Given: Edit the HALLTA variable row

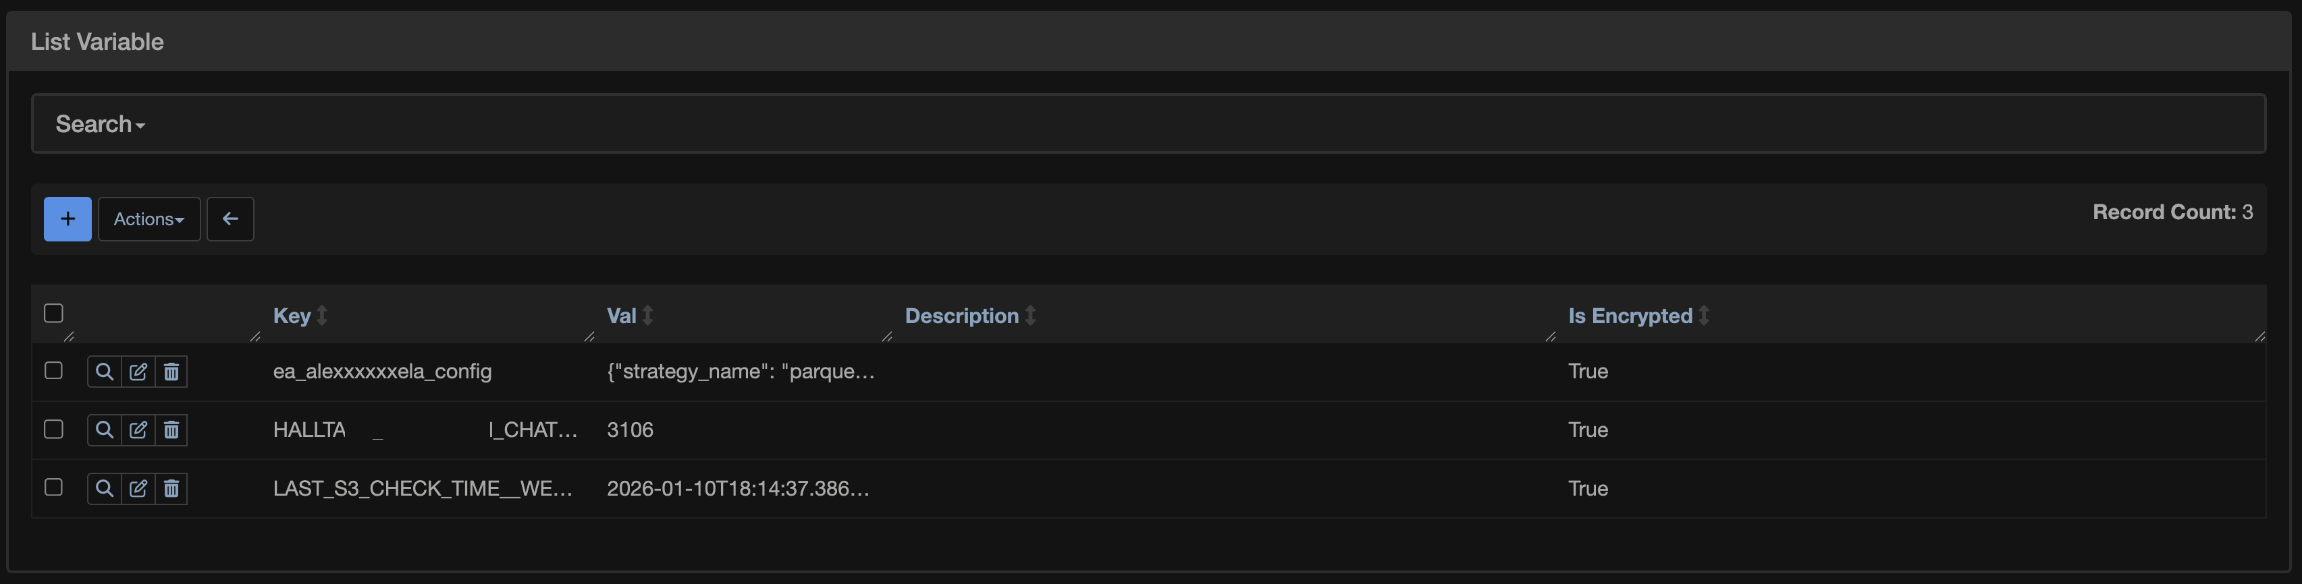Looking at the screenshot, I should coord(138,430).
